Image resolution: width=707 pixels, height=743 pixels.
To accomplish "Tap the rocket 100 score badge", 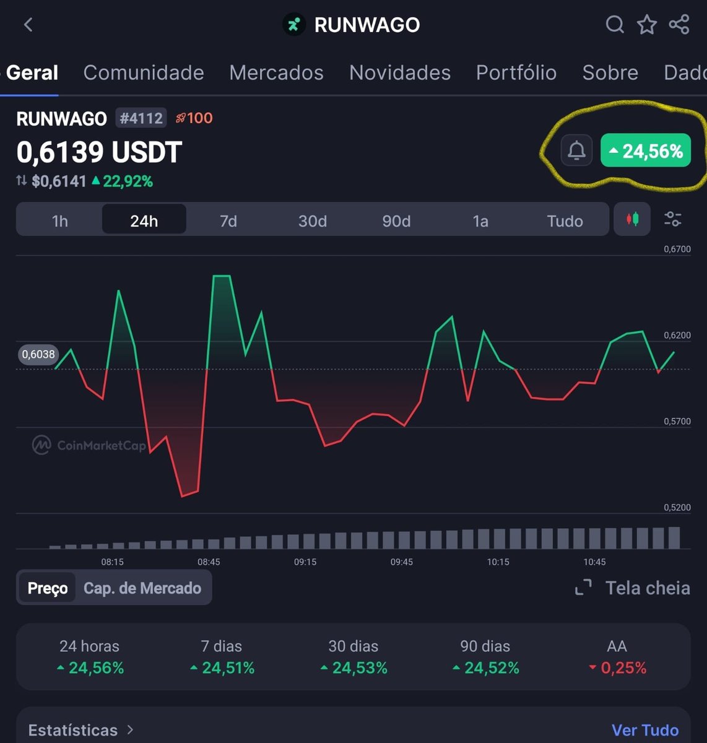I will pos(194,118).
